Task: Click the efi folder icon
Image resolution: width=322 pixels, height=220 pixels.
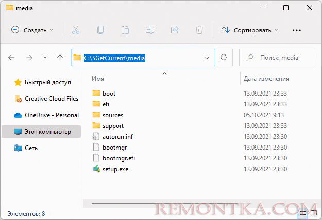Action: click(x=96, y=104)
